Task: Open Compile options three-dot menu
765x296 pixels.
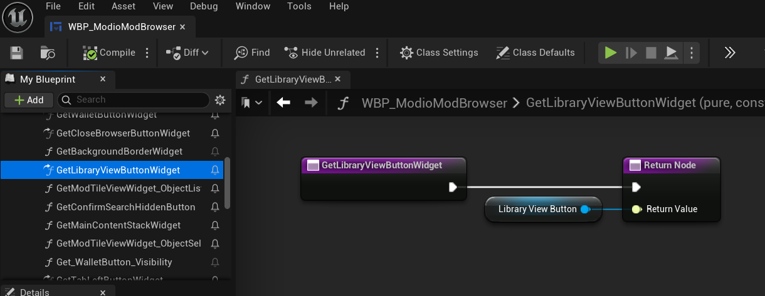Action: click(x=147, y=53)
